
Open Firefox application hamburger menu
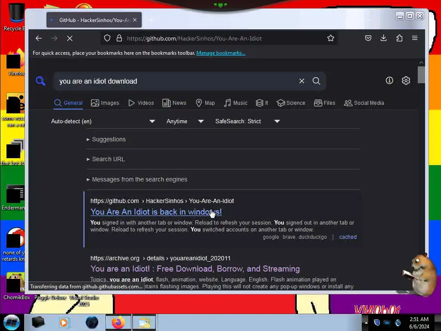click(x=415, y=38)
